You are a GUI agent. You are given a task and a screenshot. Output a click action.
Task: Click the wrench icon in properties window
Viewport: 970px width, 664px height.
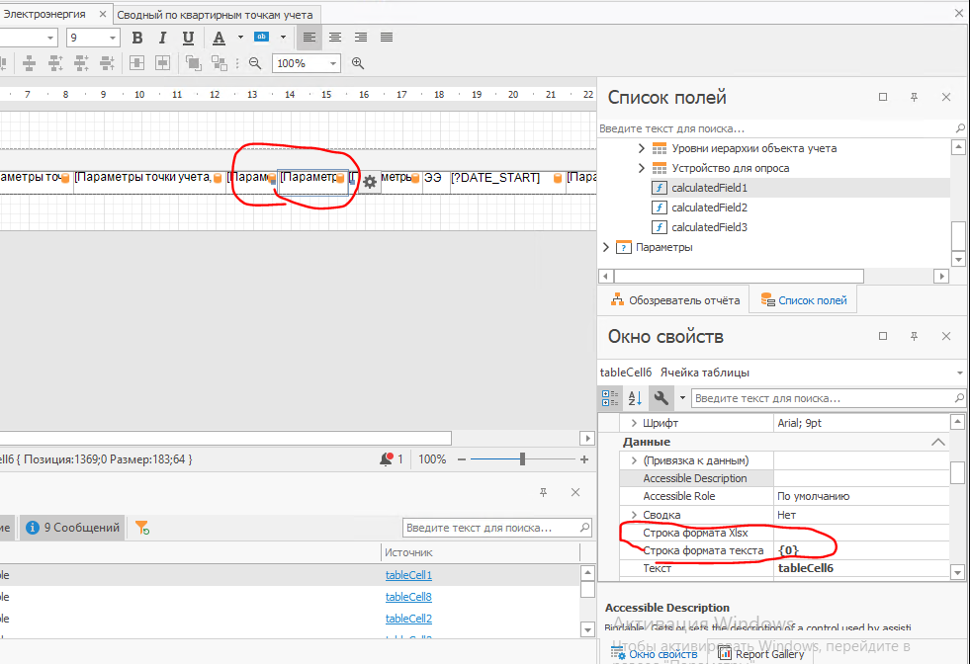(660, 398)
